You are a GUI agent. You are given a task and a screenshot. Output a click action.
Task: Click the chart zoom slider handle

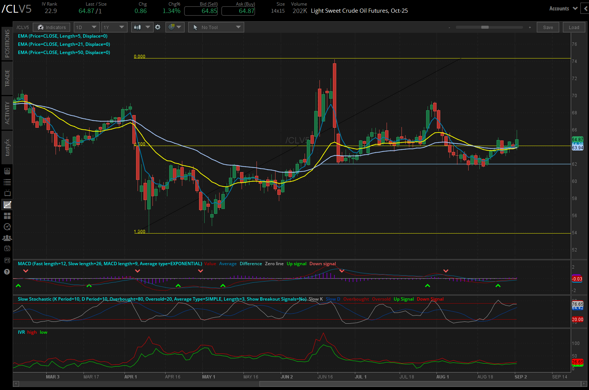pos(485,27)
